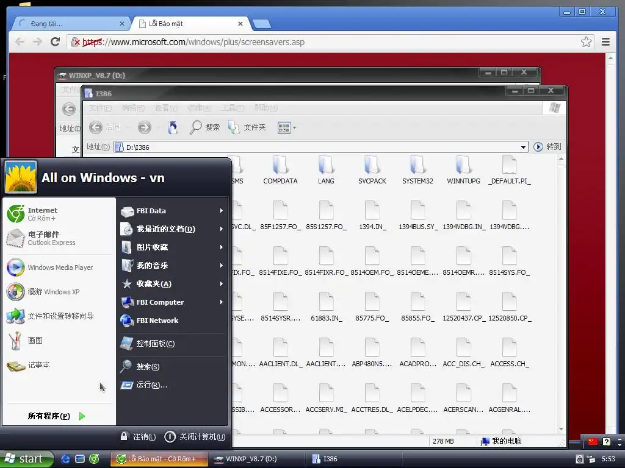This screenshot has height=468, width=625.
Task: Open Paint (画图) from Start menu
Action: pos(59,340)
